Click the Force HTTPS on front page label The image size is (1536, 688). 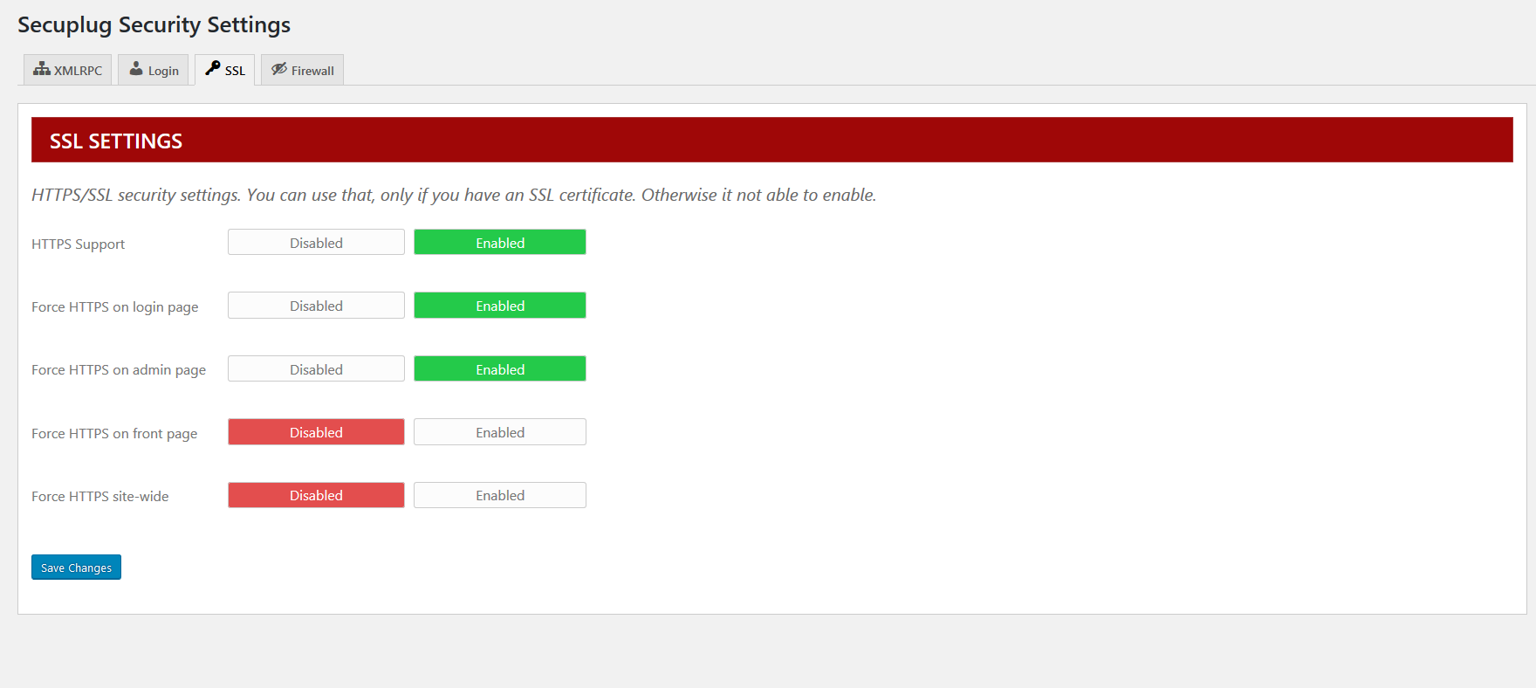pyautogui.click(x=114, y=434)
